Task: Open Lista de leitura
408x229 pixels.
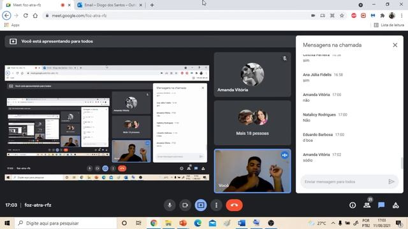Action: pyautogui.click(x=389, y=25)
